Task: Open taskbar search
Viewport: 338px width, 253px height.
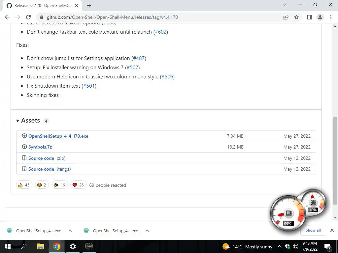Action: [x=24, y=246]
